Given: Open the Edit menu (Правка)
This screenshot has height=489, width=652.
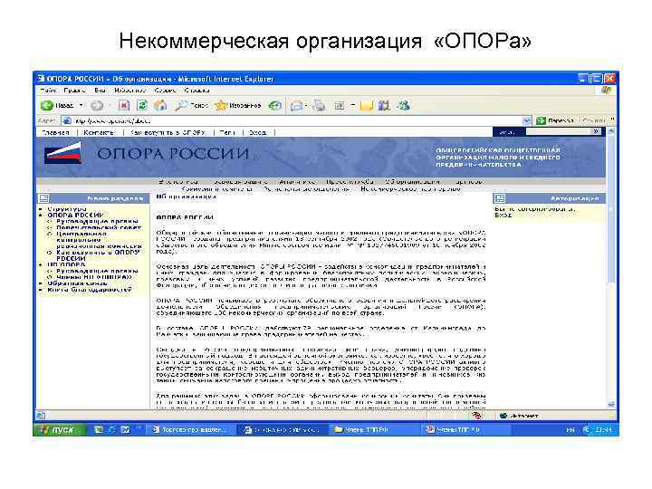Looking at the screenshot, I should tap(75, 91).
